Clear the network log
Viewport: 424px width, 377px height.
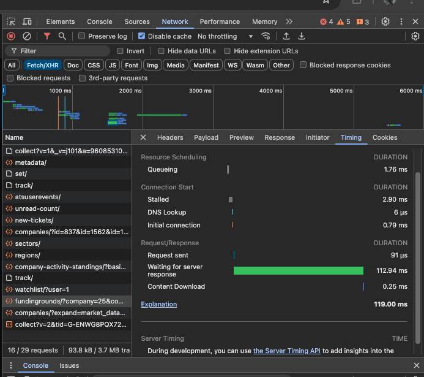point(27,36)
